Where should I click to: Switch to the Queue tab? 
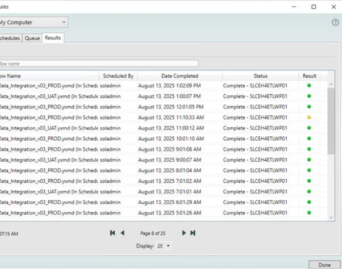click(32, 39)
